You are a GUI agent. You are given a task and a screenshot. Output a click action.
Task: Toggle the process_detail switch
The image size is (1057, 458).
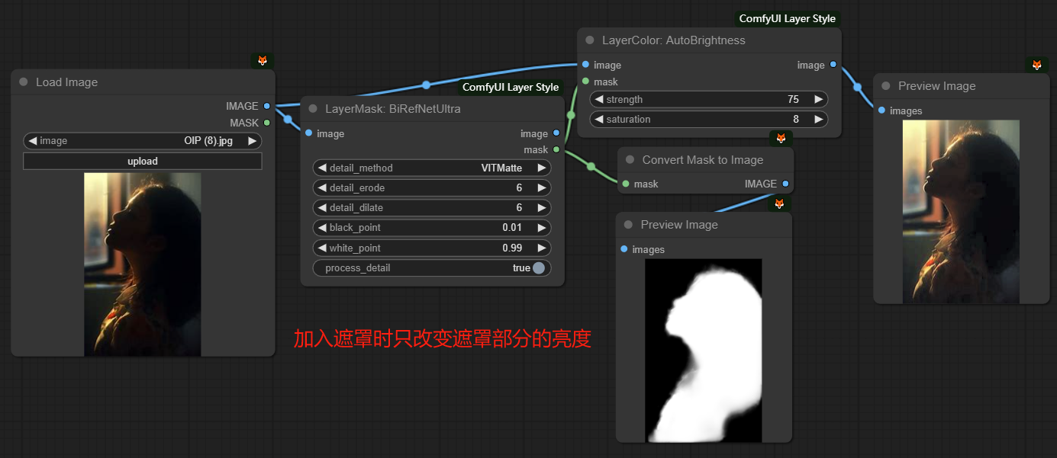(x=539, y=268)
